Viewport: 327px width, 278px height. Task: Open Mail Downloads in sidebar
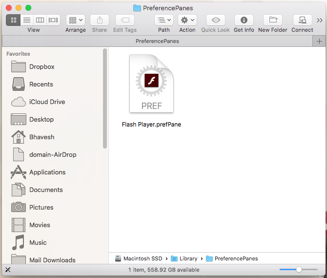tap(56, 259)
